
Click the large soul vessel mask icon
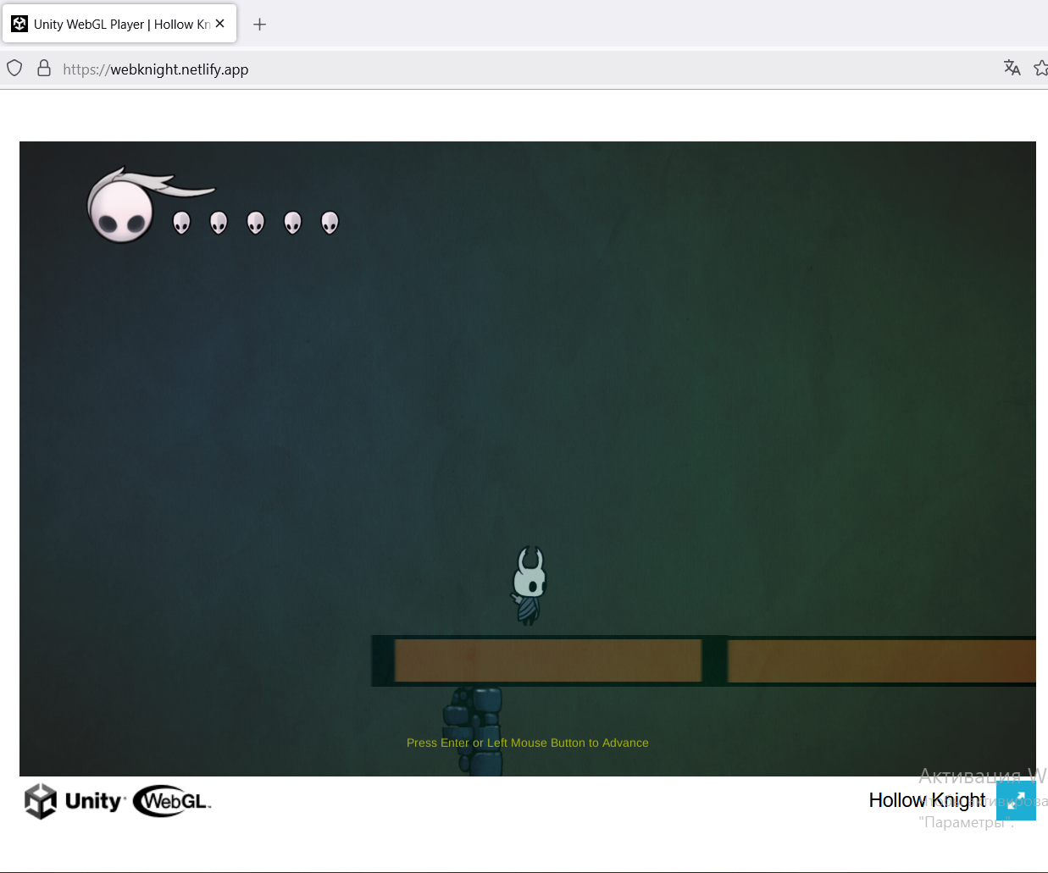122,209
